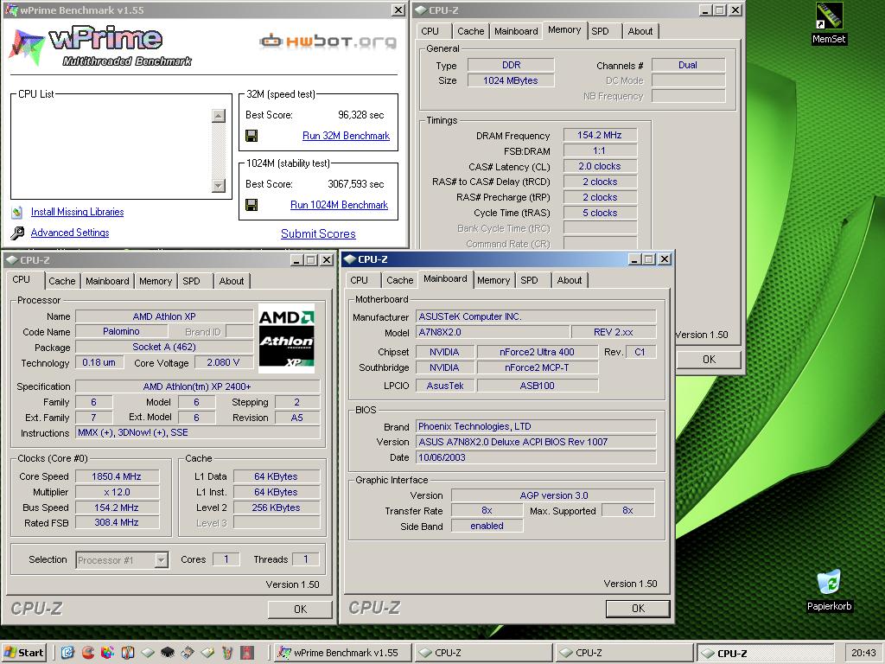Click the CAS# Latency value 2.0 clocks
Viewport: 885px width, 664px height.
tap(600, 167)
